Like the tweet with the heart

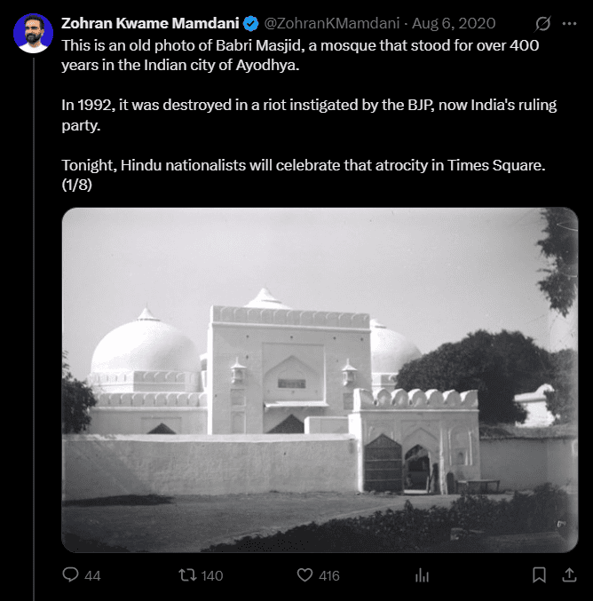coord(306,575)
